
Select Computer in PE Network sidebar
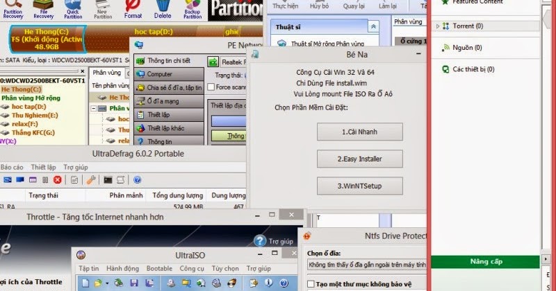169,74
